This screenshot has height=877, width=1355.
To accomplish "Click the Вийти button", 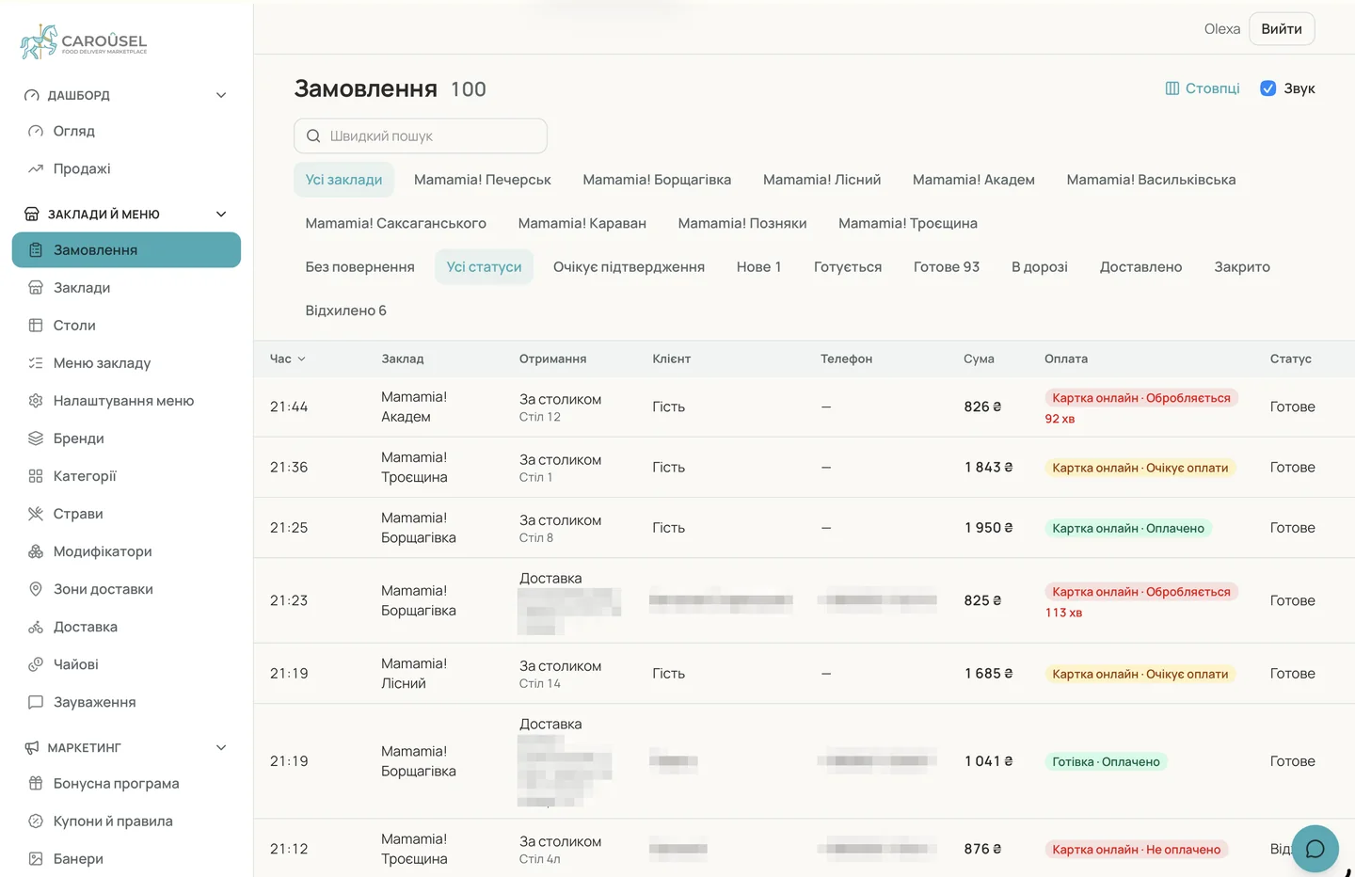I will click(1282, 29).
